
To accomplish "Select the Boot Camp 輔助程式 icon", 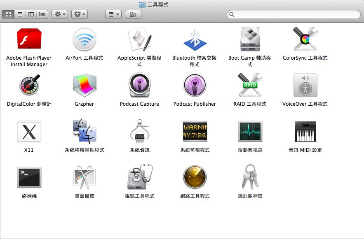I will tap(250, 39).
